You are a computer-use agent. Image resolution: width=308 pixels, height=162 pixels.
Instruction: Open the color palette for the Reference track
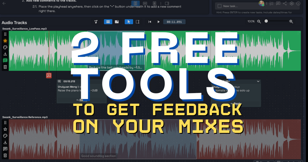point(5,136)
